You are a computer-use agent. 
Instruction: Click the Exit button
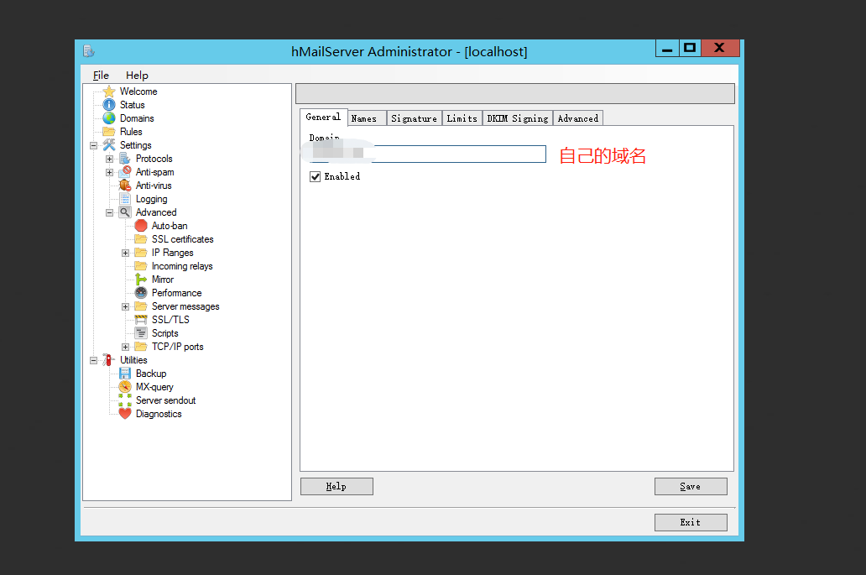tap(691, 522)
